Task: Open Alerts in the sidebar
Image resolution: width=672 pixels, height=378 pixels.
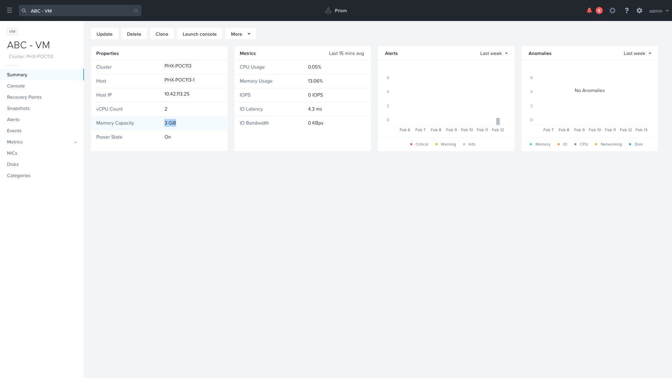Action: [42, 119]
